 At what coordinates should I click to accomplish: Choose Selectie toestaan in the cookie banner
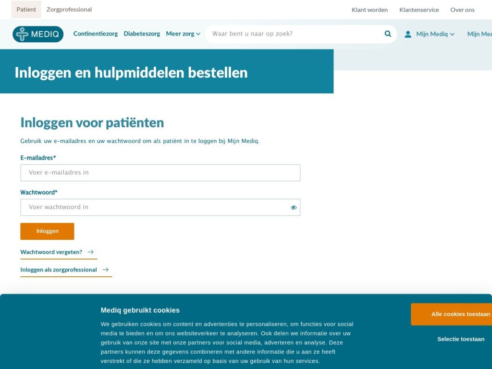point(460,339)
